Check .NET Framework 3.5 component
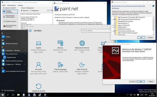Image resolution: width=157 pixels, height=97 pixels. (x=115, y=17)
